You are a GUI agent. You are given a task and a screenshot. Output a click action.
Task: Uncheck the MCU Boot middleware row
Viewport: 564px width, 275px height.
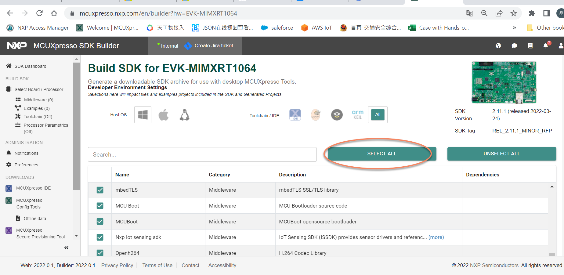[100, 206]
